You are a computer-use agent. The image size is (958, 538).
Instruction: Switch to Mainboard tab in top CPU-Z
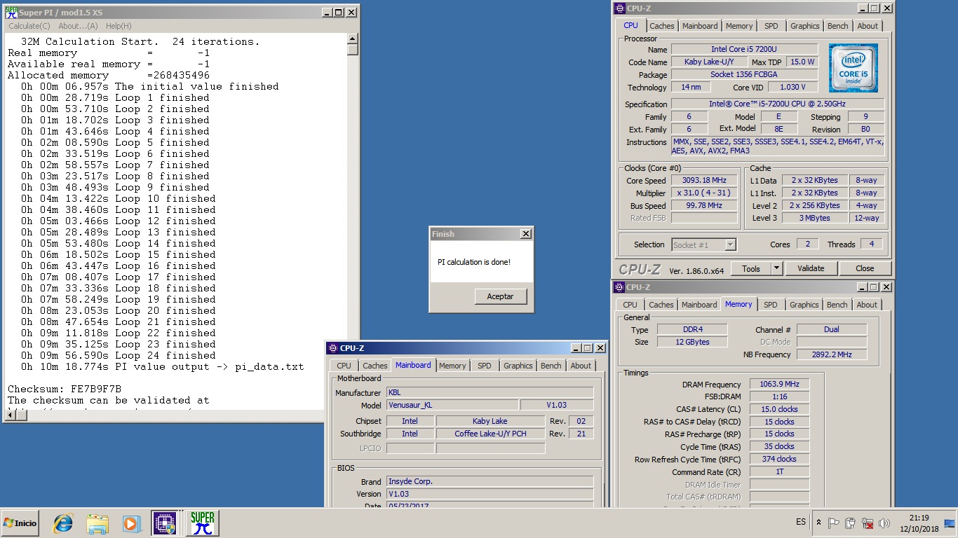[700, 26]
